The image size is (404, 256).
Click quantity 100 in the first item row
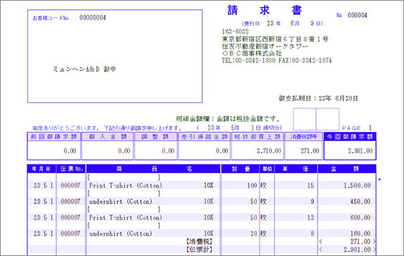[252, 186]
